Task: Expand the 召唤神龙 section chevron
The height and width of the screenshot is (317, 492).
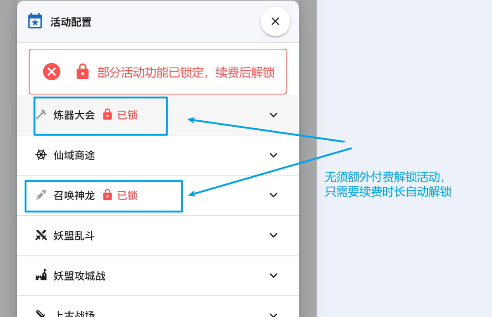Action: (x=273, y=195)
